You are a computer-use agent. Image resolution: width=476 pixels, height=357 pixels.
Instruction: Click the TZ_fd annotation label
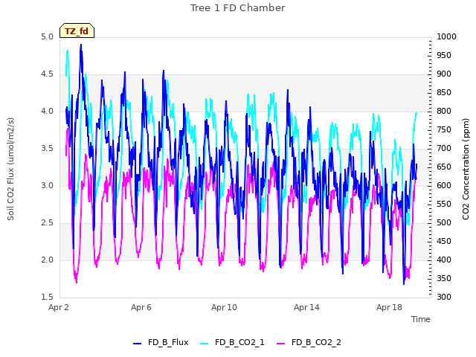pos(77,30)
